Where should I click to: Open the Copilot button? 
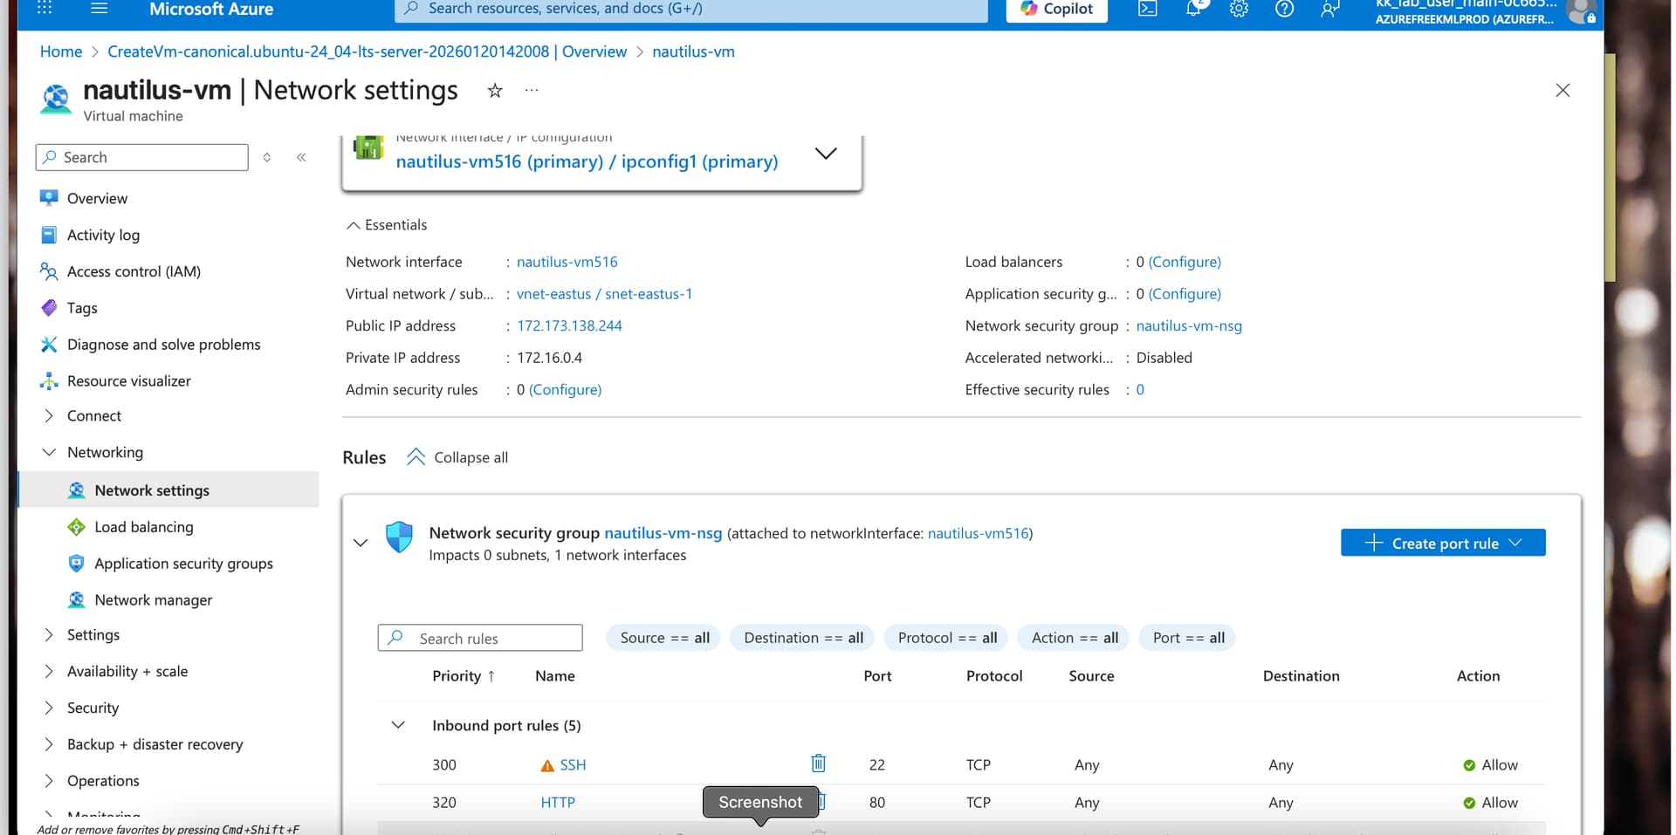click(1056, 9)
